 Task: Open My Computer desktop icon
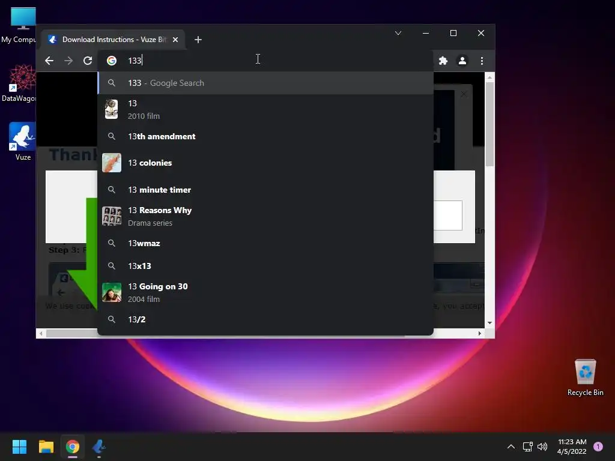23,25
